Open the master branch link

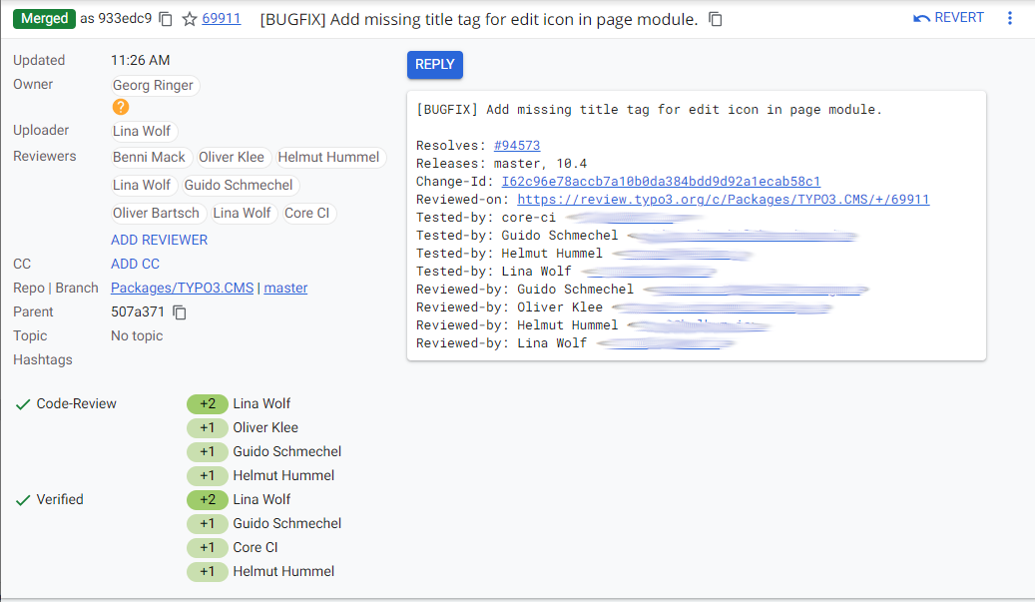point(285,288)
